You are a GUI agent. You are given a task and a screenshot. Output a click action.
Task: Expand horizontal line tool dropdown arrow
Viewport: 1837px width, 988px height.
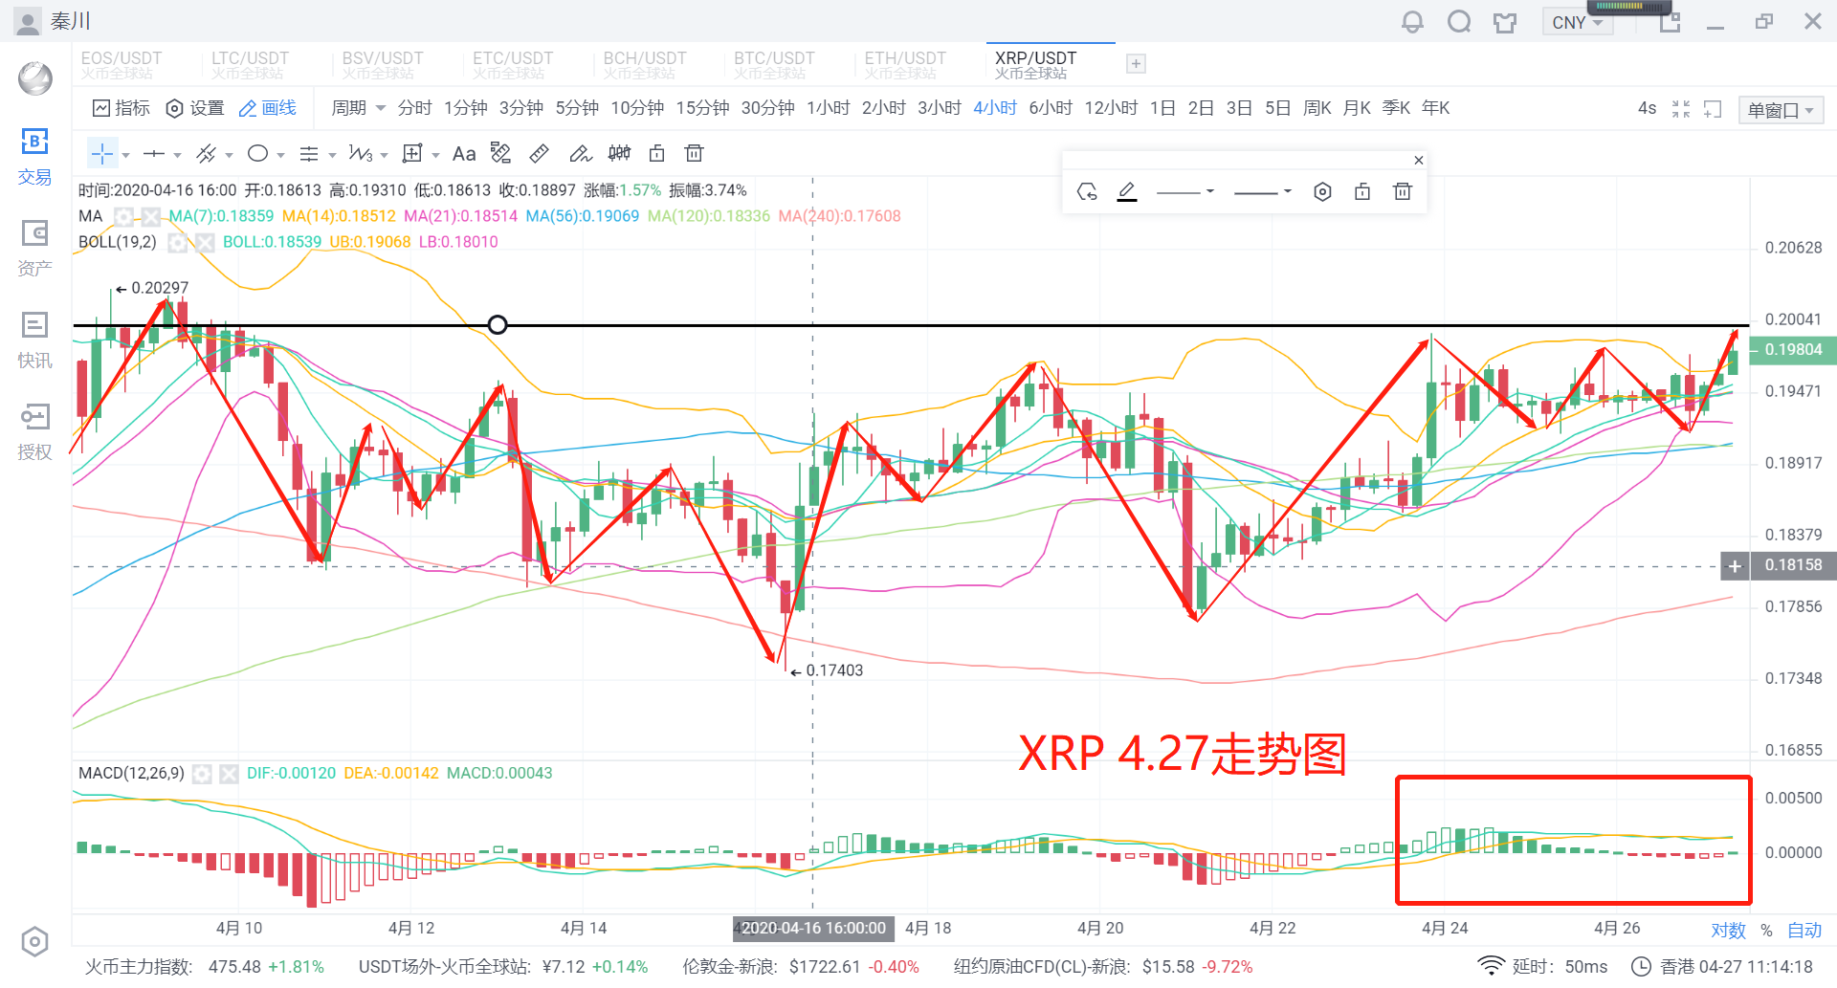pos(177,155)
